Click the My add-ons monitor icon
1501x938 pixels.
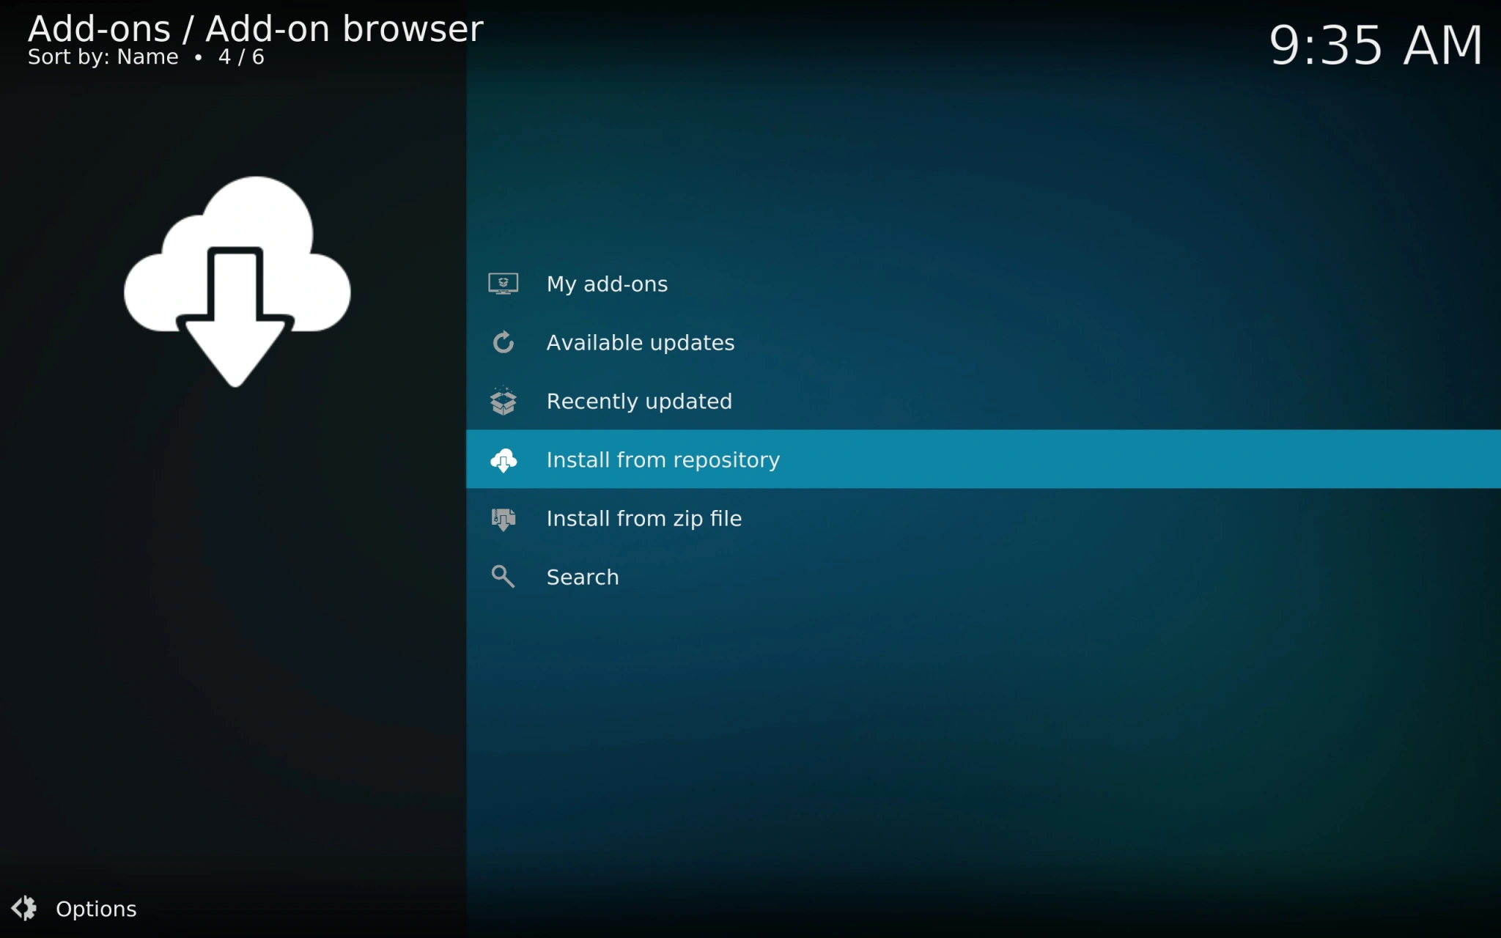point(503,284)
